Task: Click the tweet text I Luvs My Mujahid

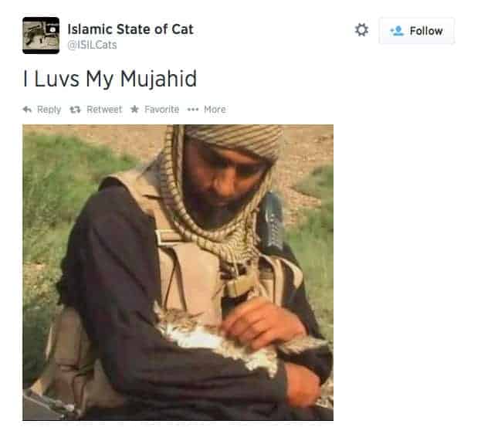Action: point(110,80)
